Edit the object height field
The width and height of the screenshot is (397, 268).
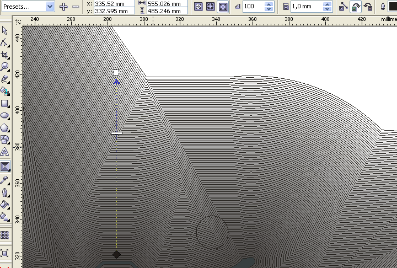coord(168,11)
